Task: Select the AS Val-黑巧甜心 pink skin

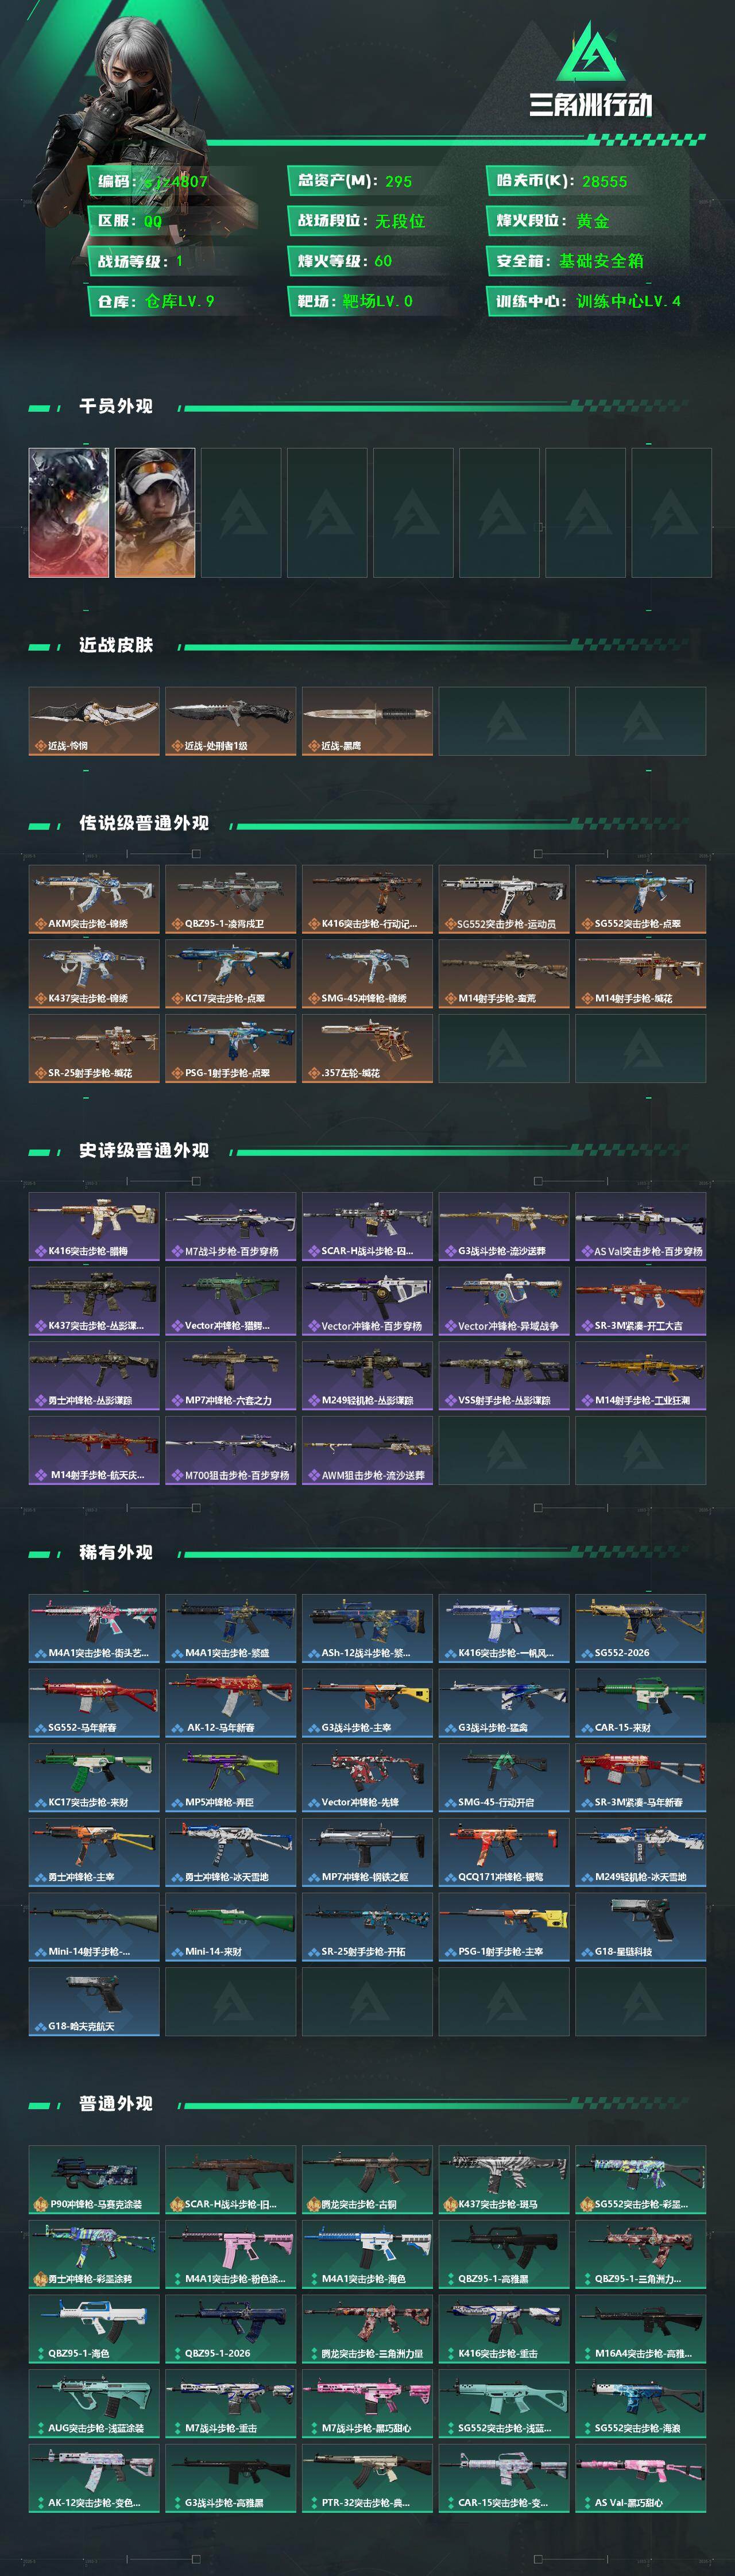Action: click(x=641, y=2478)
